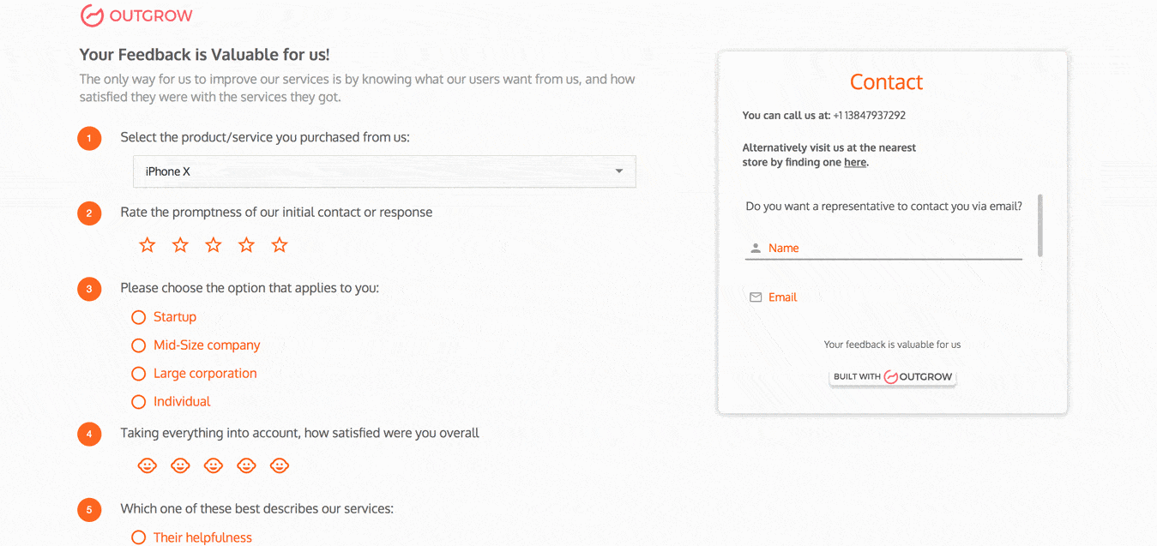Screen dimensions: 1157x546
Task: Click the first star in promptness rating
Action: pyautogui.click(x=148, y=245)
